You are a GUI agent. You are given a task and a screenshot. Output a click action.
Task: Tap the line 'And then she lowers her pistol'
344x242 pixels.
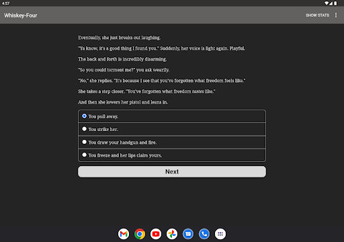[x=123, y=102]
